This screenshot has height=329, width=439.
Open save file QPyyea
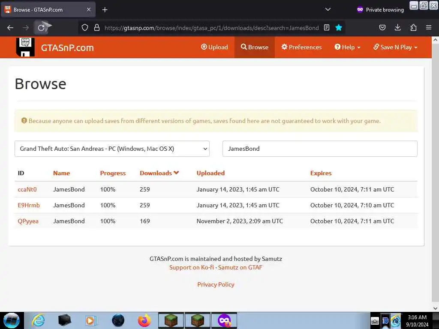(x=28, y=221)
